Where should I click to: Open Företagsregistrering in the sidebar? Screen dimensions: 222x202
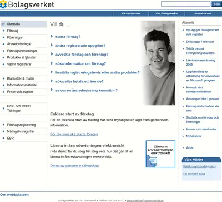[22, 125]
